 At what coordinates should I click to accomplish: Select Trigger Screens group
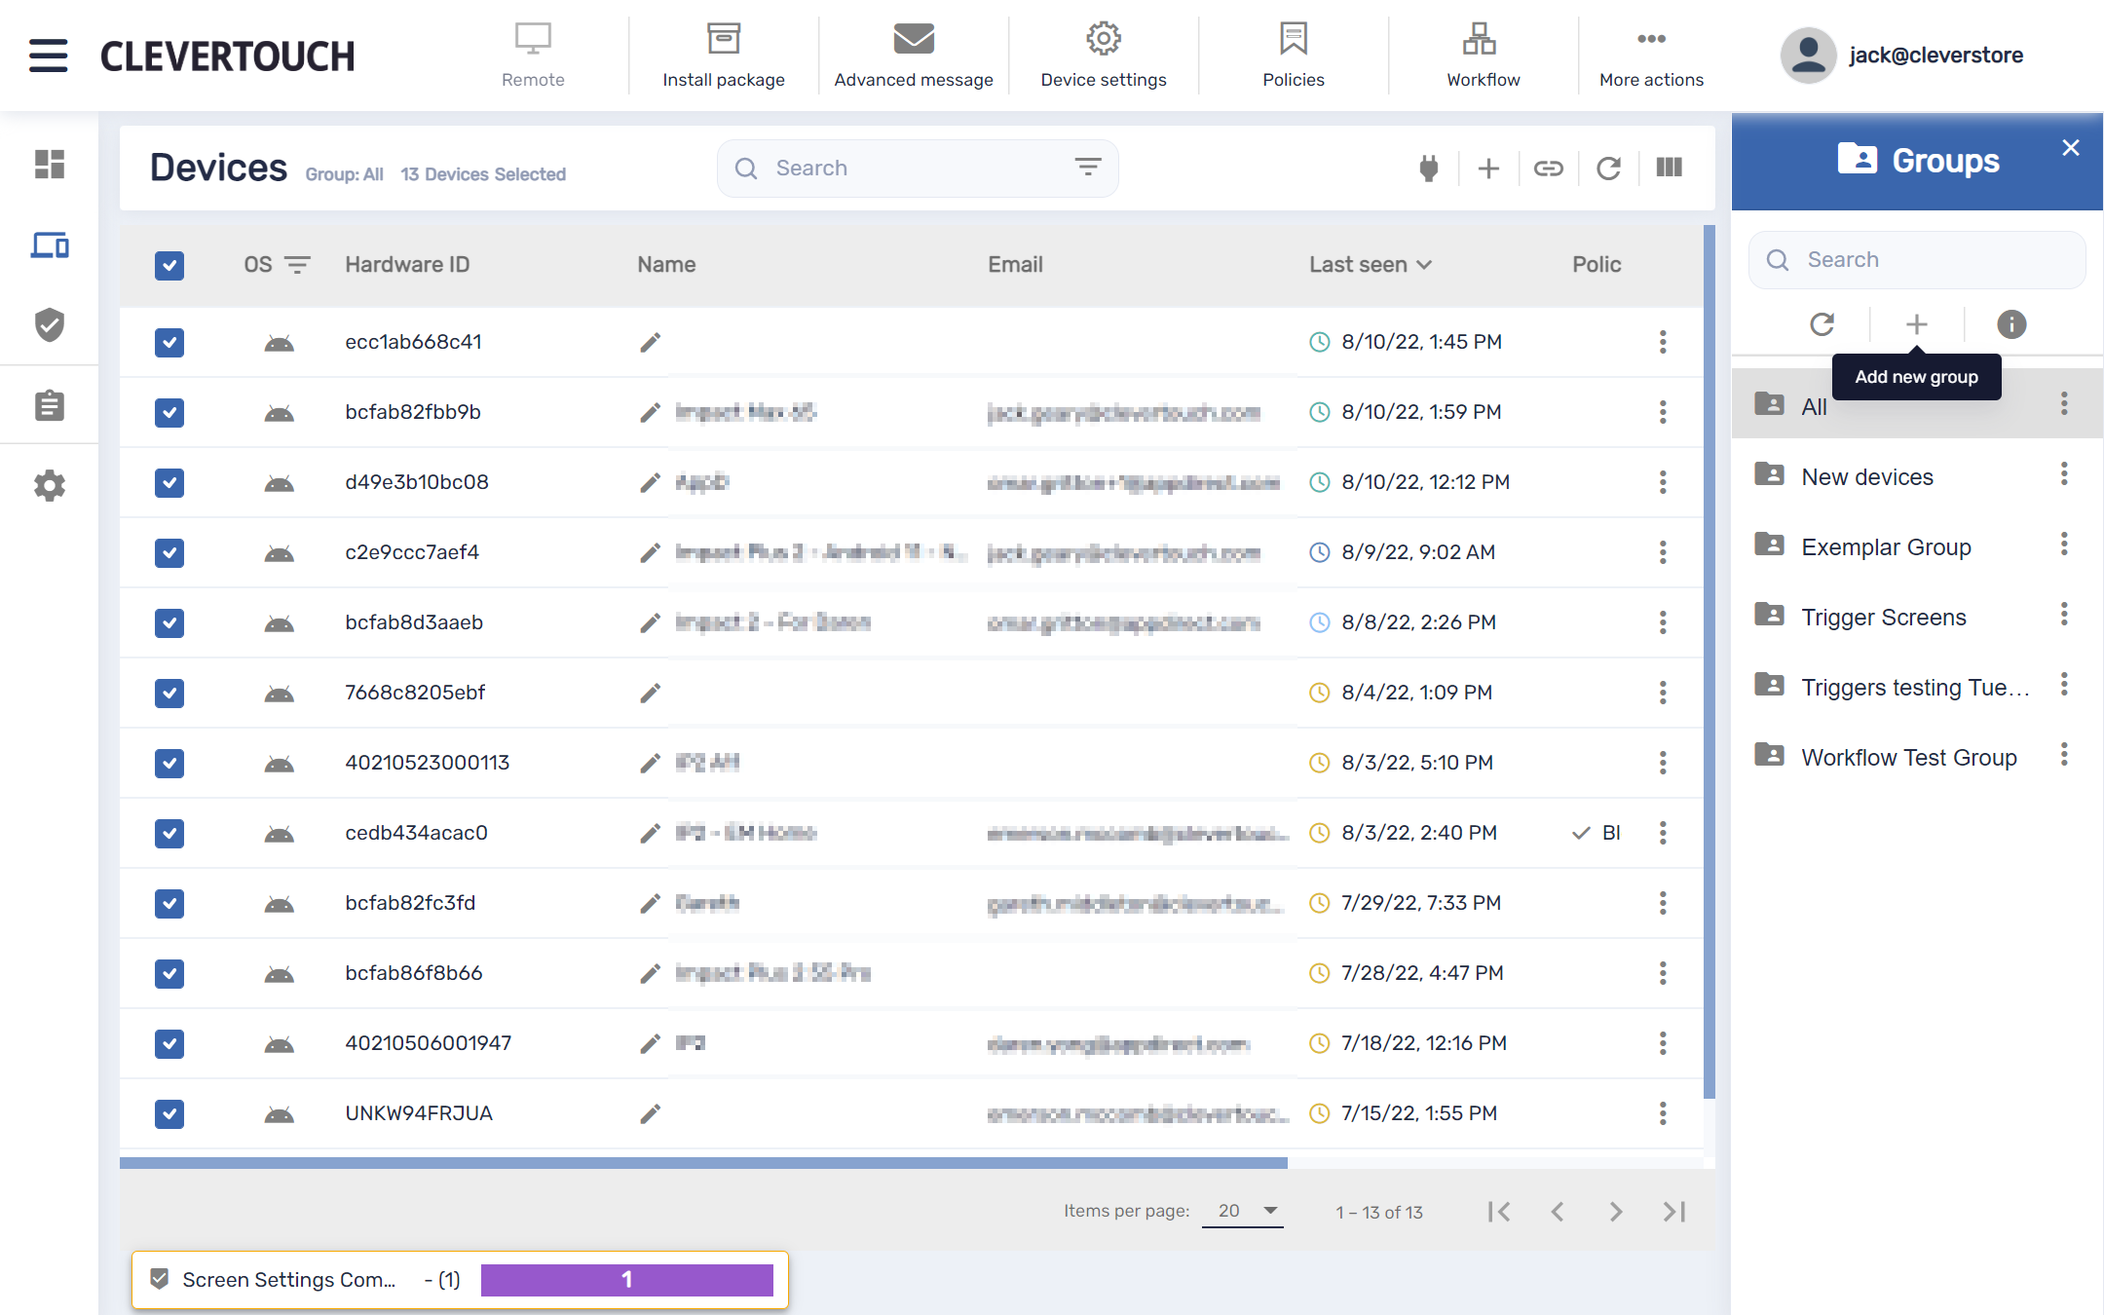point(1917,617)
